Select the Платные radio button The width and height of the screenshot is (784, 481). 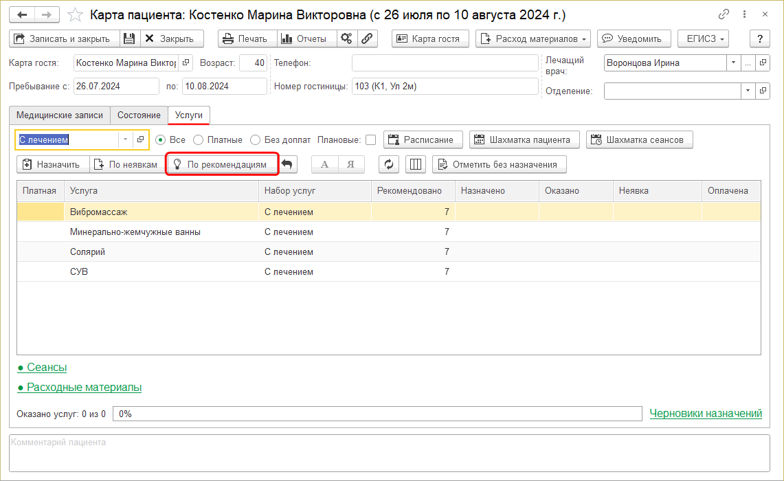coord(199,140)
